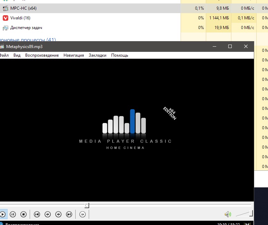
Task: Open the Закладки menu
Action: pyautogui.click(x=97, y=55)
